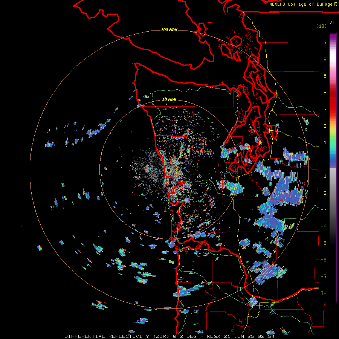Click legend value 3
The image size is (339, 339).
(x=325, y=109)
